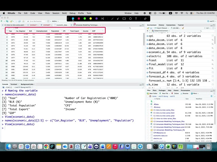Viewport: 217px width, 162px height.
Task: Switch to C1 Intro to time series.qmd tab
Action: point(14,25)
